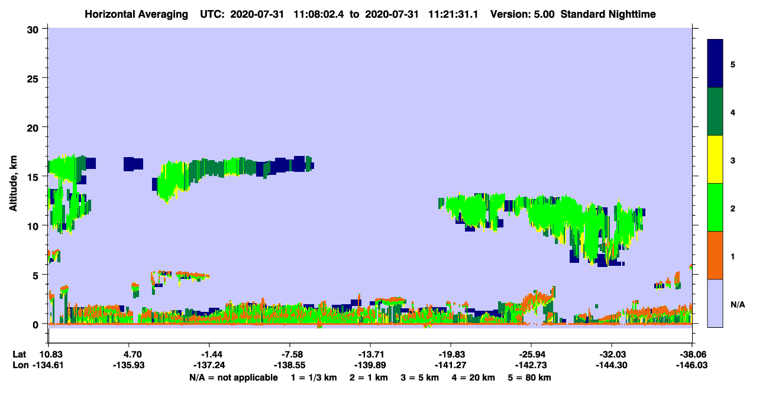Click the latitude value -25.94

[533, 354]
